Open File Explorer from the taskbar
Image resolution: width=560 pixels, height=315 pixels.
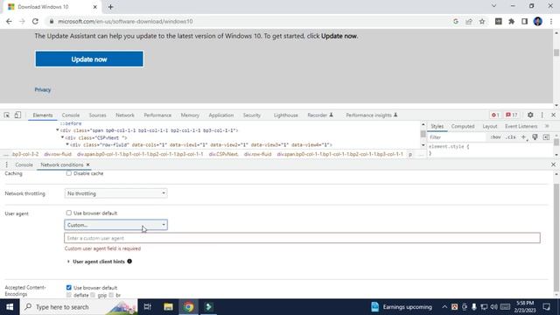click(168, 307)
